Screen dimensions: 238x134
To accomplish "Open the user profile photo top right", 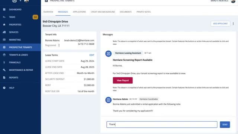I will pyautogui.click(x=233, y=1).
